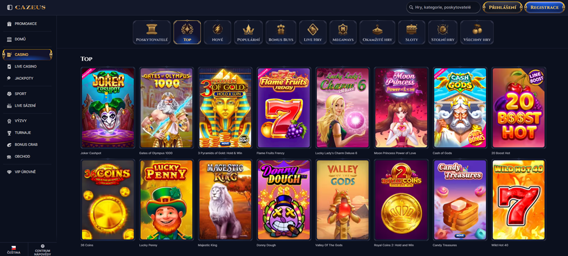Open the Bonus Crab item
This screenshot has height=256, width=568.
[x=10, y=145]
